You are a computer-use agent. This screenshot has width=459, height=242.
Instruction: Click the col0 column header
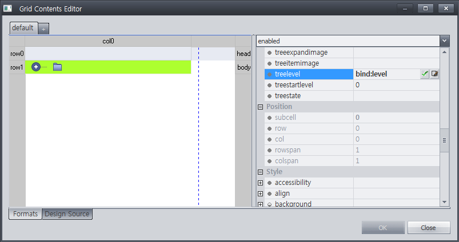[108, 41]
